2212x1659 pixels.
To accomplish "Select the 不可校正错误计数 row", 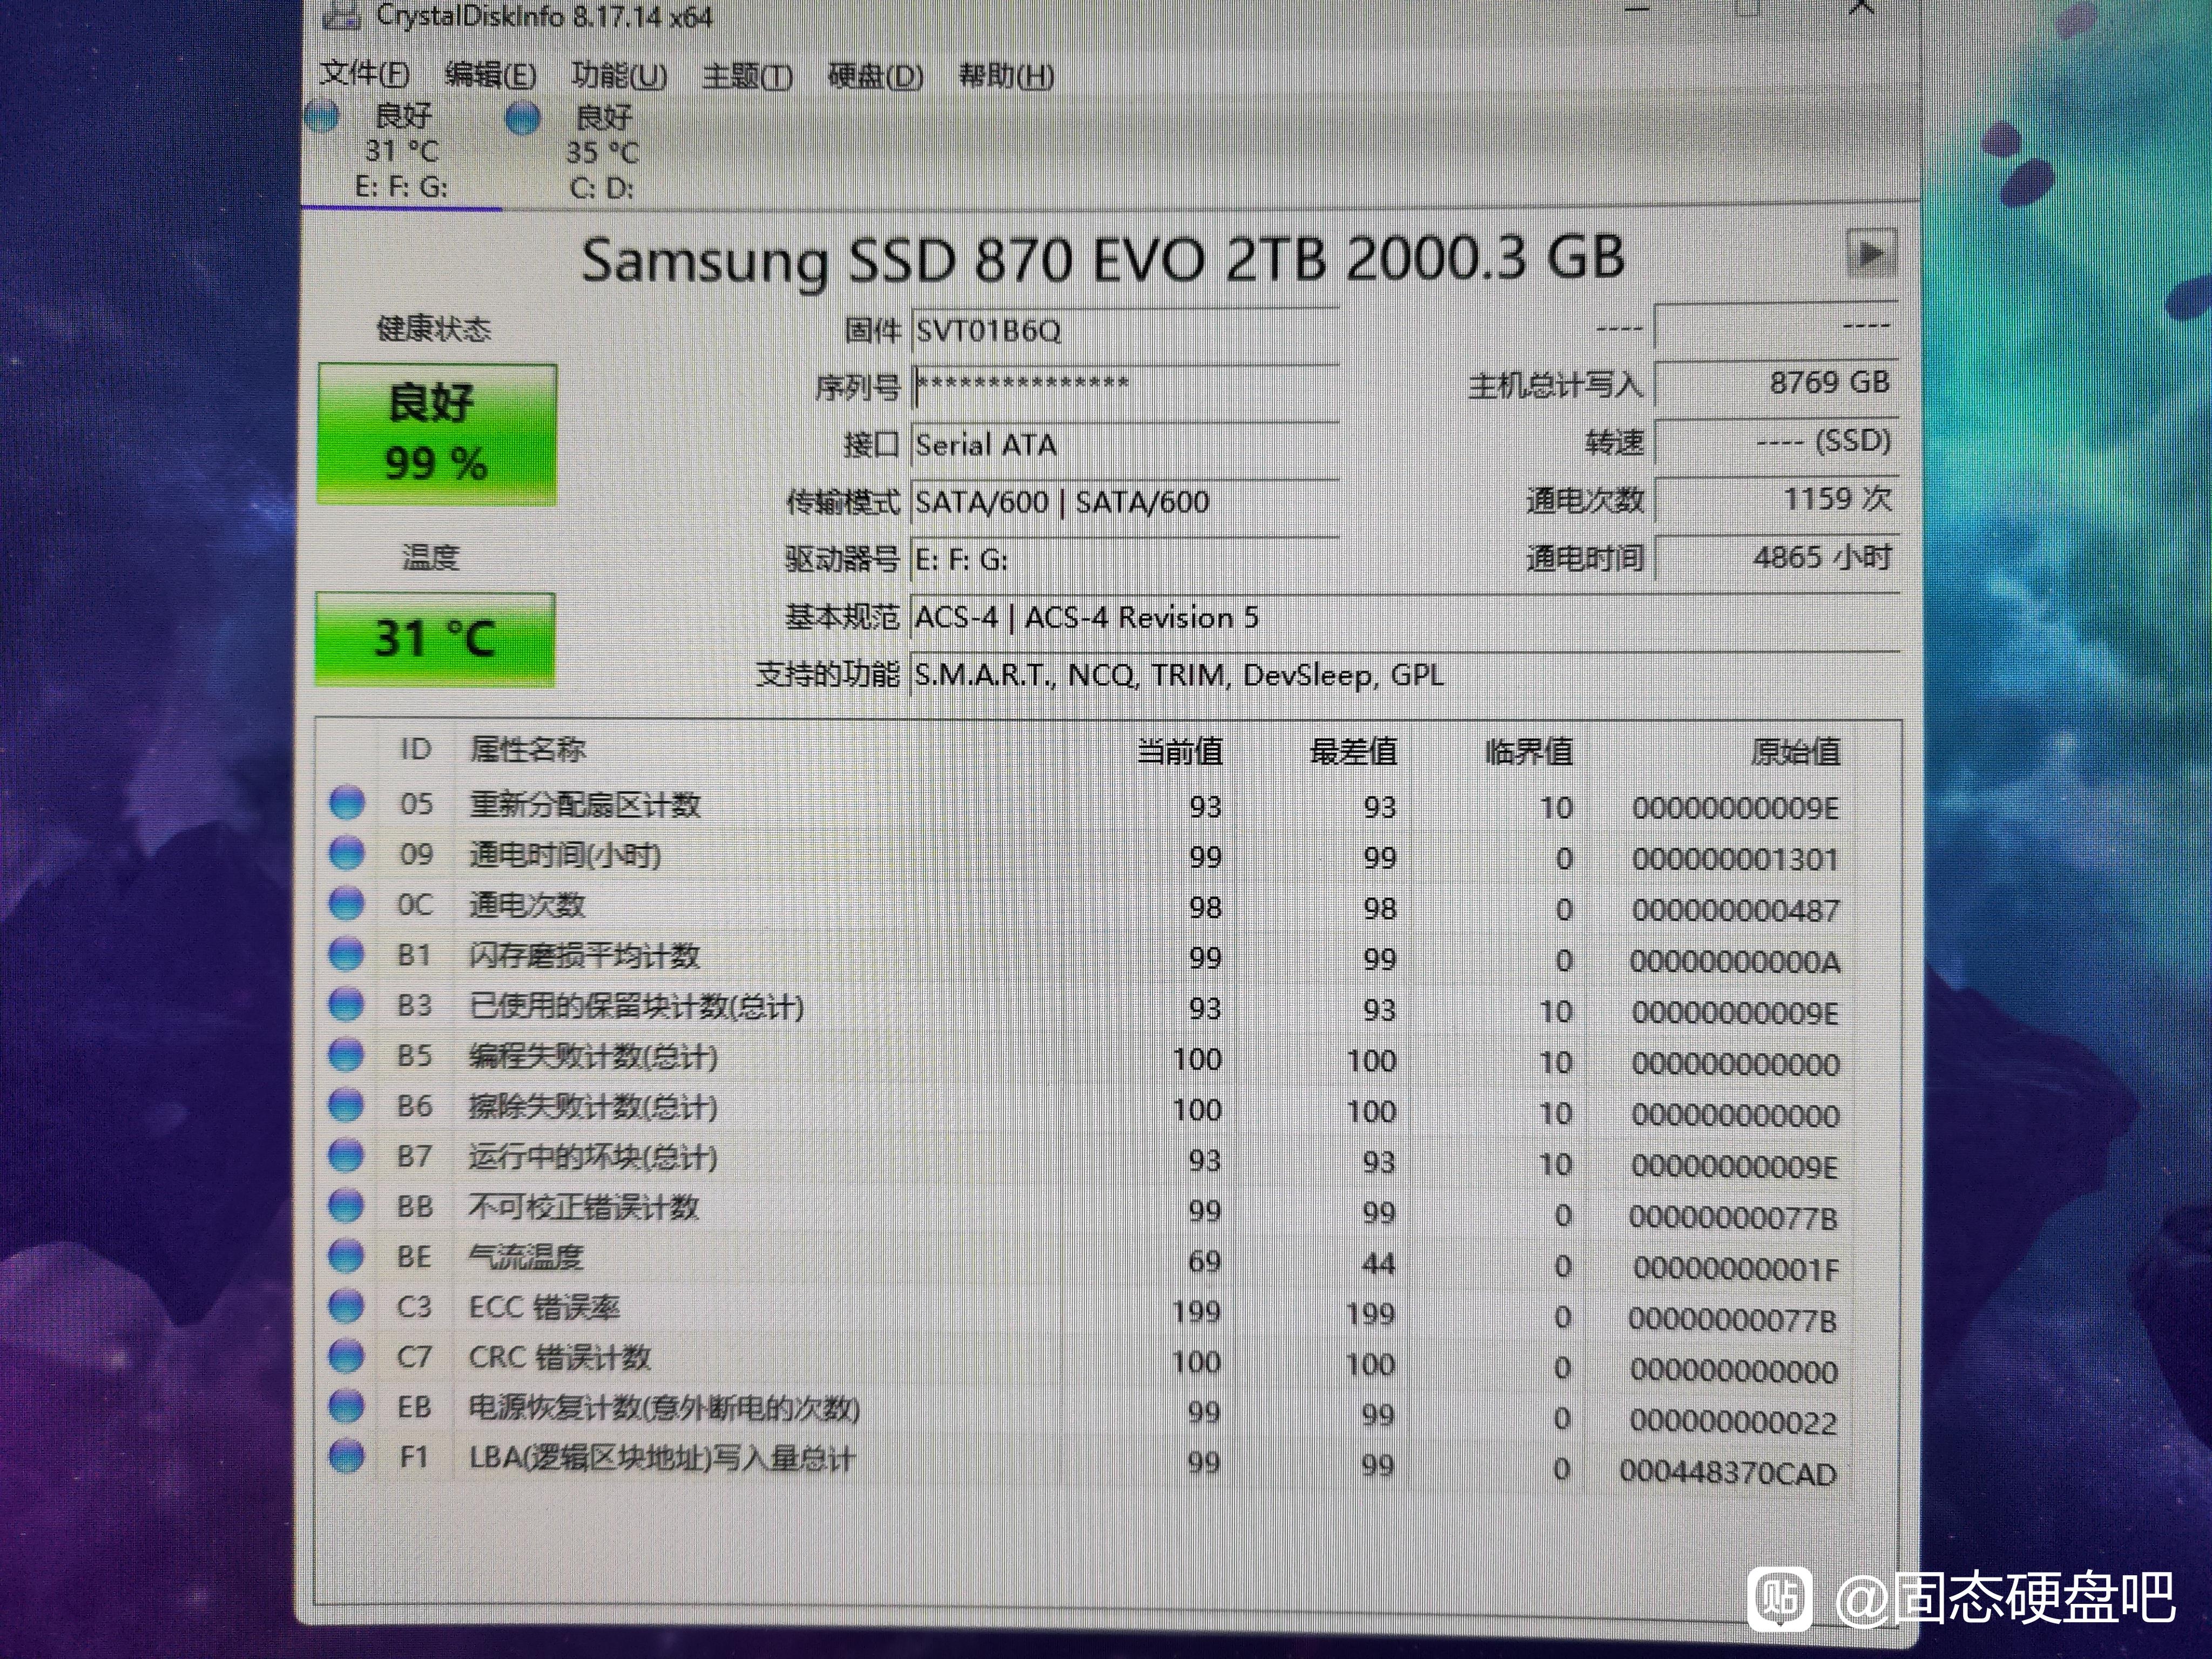I will point(1085,1212).
